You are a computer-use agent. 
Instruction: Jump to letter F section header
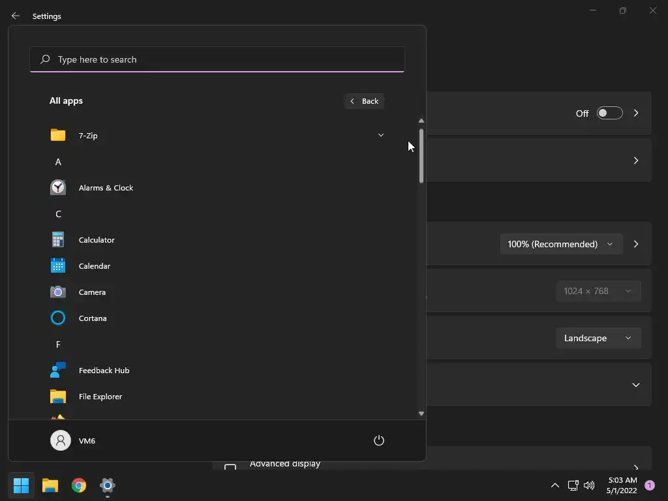click(x=58, y=344)
